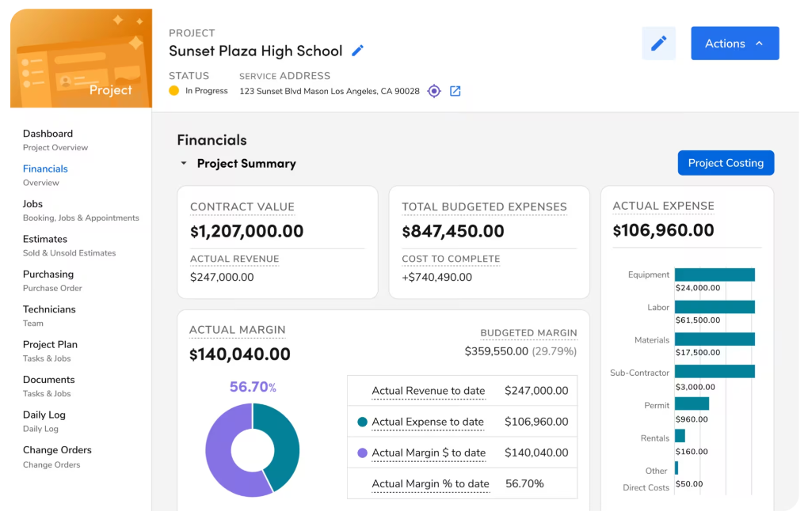Click the Actual Revenue value $247,000.00 under Contract Value
Screen dimensions: 808x519
222,277
